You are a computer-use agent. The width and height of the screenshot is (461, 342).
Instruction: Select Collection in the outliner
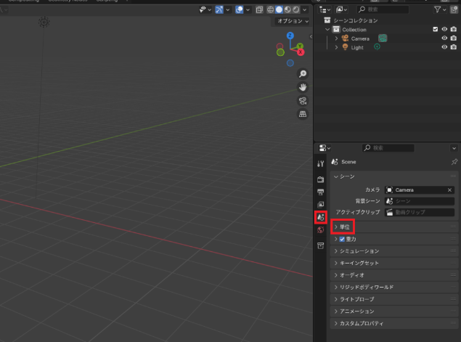click(354, 29)
